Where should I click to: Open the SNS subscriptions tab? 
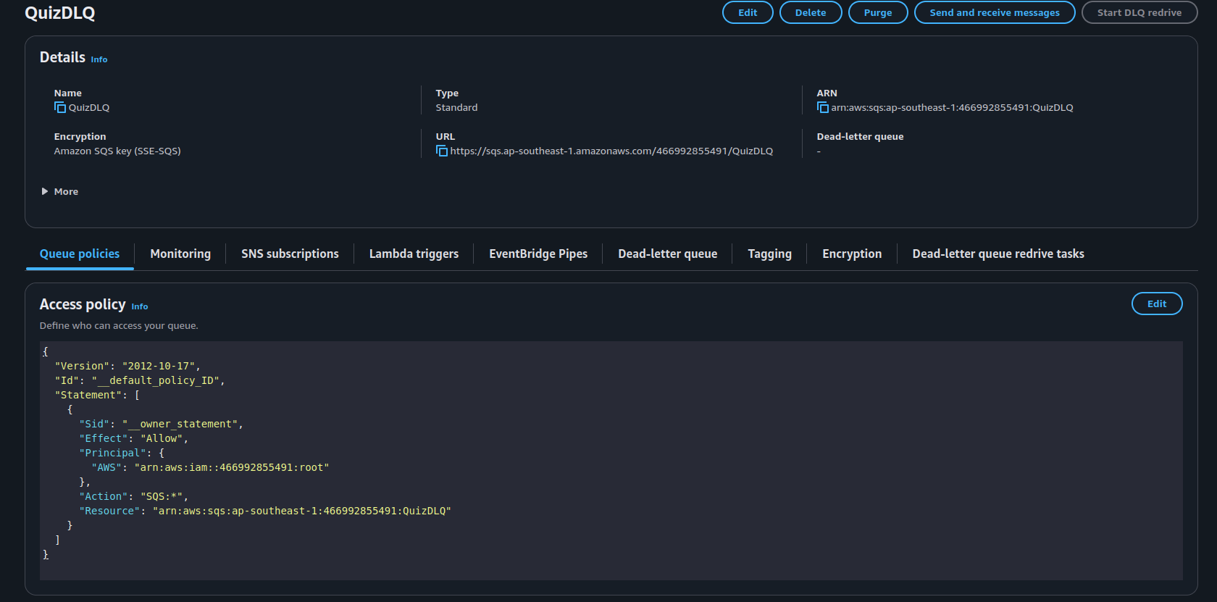pos(290,254)
